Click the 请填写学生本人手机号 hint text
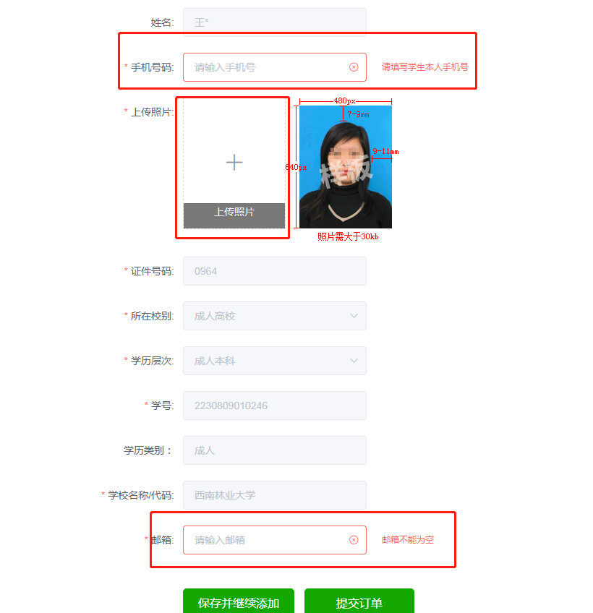 click(425, 67)
